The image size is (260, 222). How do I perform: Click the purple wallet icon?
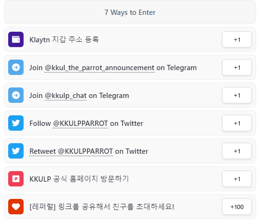click(16, 39)
